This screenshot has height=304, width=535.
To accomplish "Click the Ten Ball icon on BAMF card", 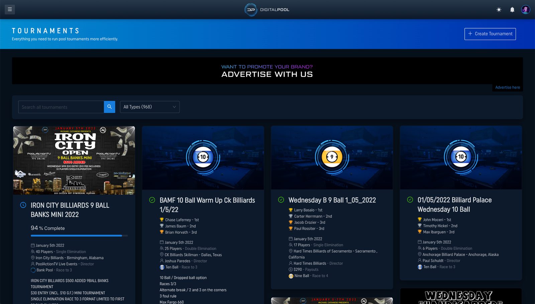I will pos(162,267).
